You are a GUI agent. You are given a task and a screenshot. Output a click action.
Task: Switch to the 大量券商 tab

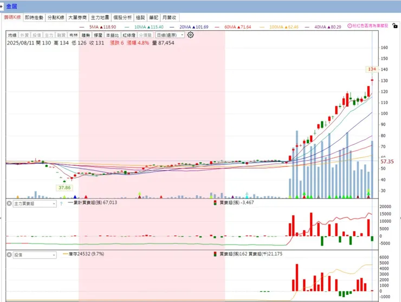[77, 17]
